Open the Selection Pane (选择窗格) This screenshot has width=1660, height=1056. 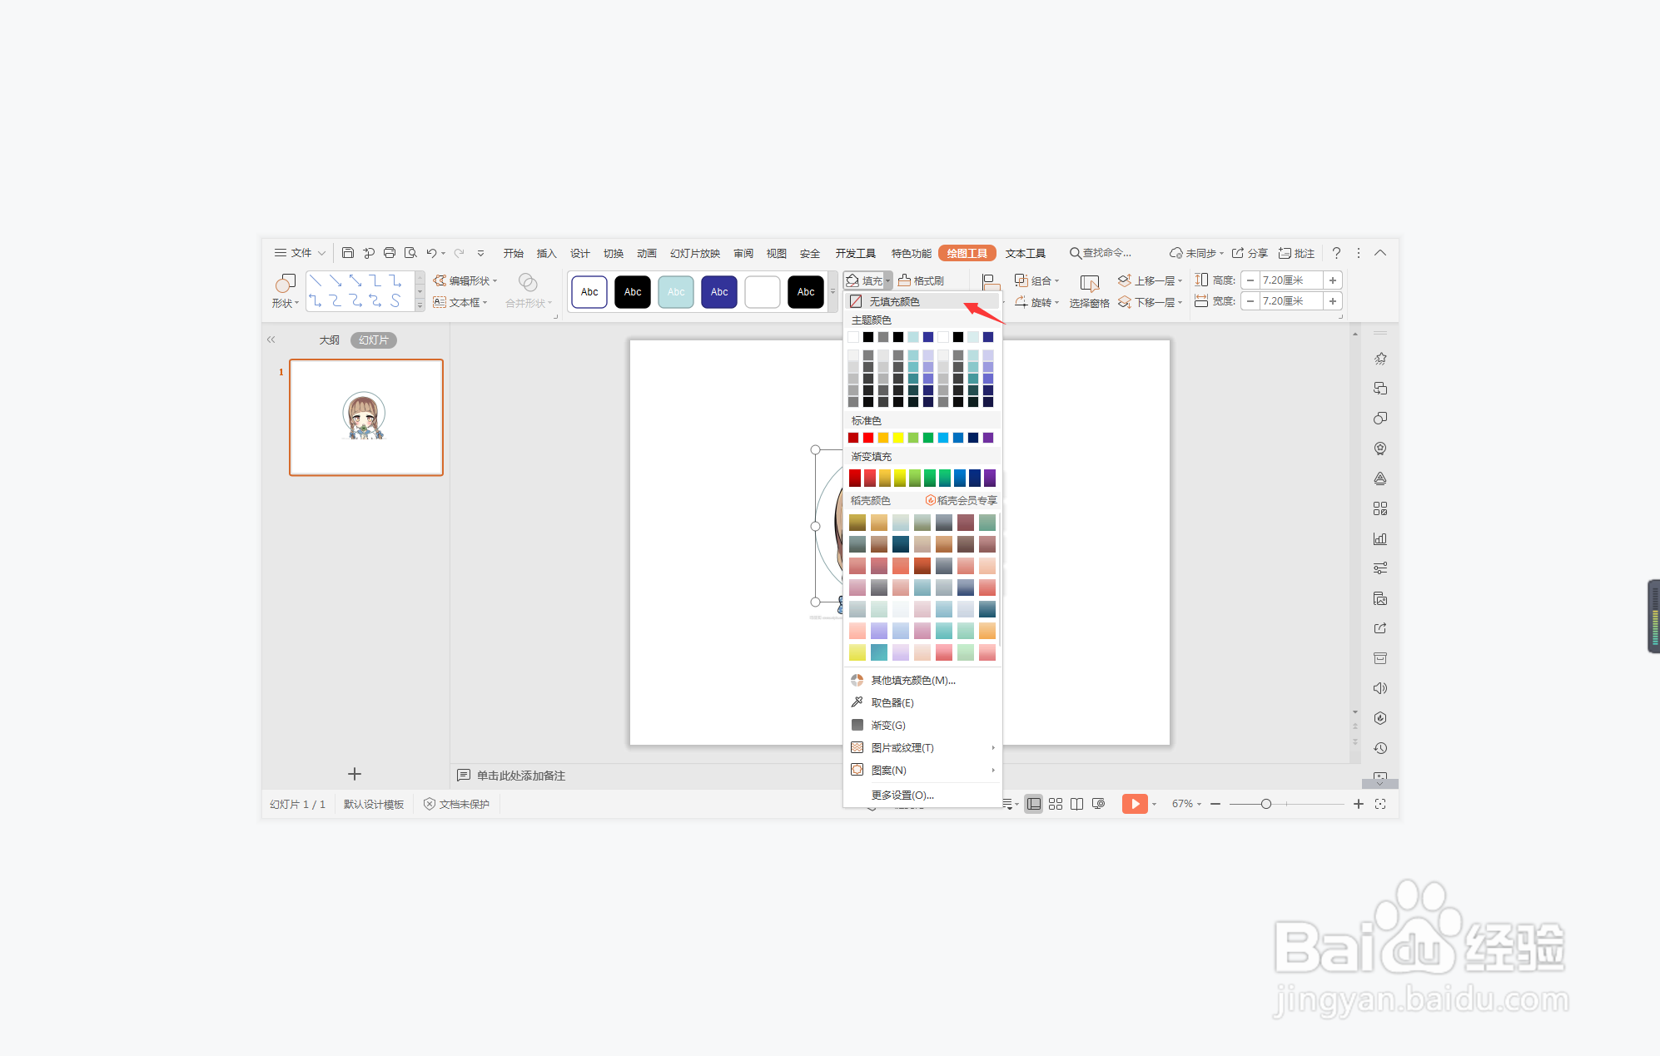[1090, 291]
